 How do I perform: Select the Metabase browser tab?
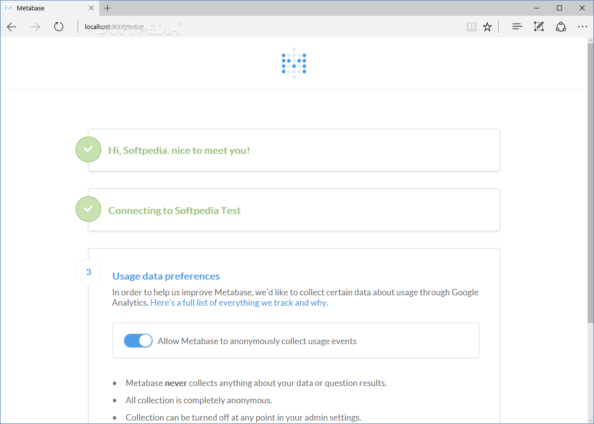click(x=49, y=8)
